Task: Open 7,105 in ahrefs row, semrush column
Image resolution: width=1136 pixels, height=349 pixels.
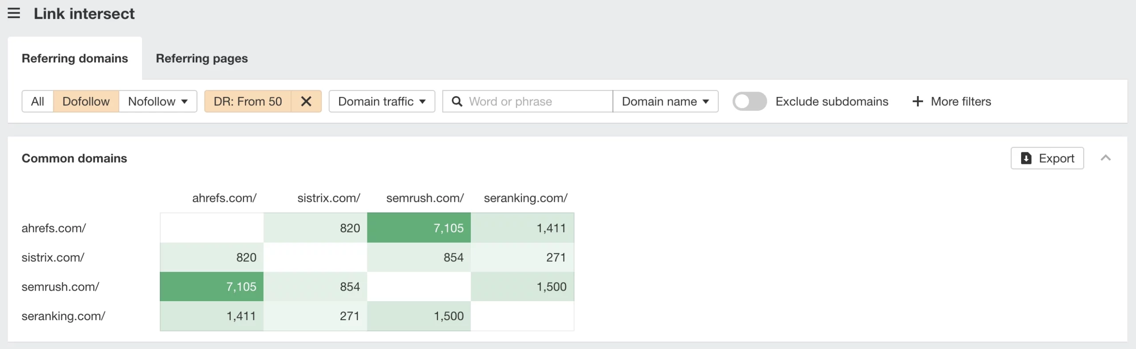Action: click(x=419, y=228)
